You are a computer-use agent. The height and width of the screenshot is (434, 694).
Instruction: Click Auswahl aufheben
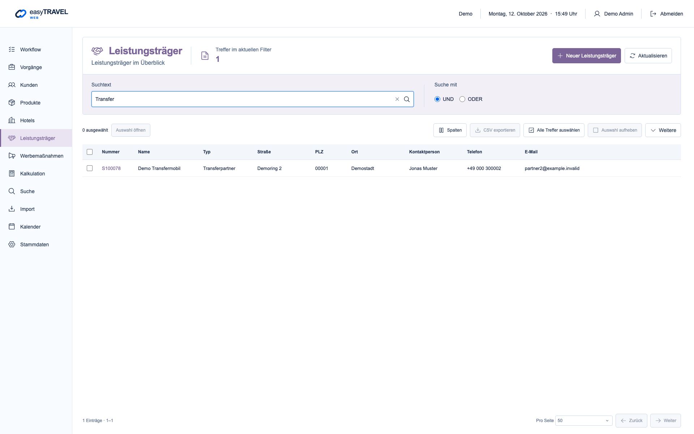point(615,130)
